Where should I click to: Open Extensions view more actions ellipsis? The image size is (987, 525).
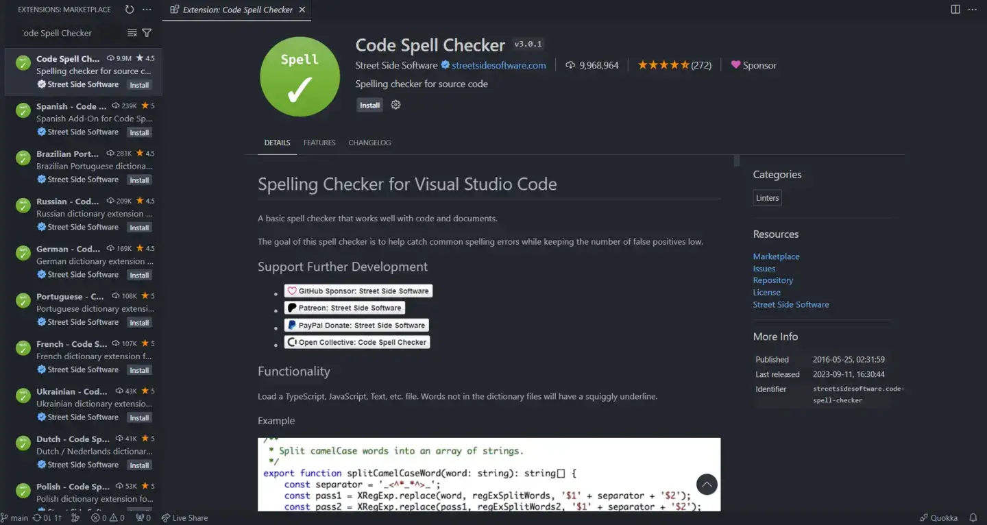click(x=147, y=10)
